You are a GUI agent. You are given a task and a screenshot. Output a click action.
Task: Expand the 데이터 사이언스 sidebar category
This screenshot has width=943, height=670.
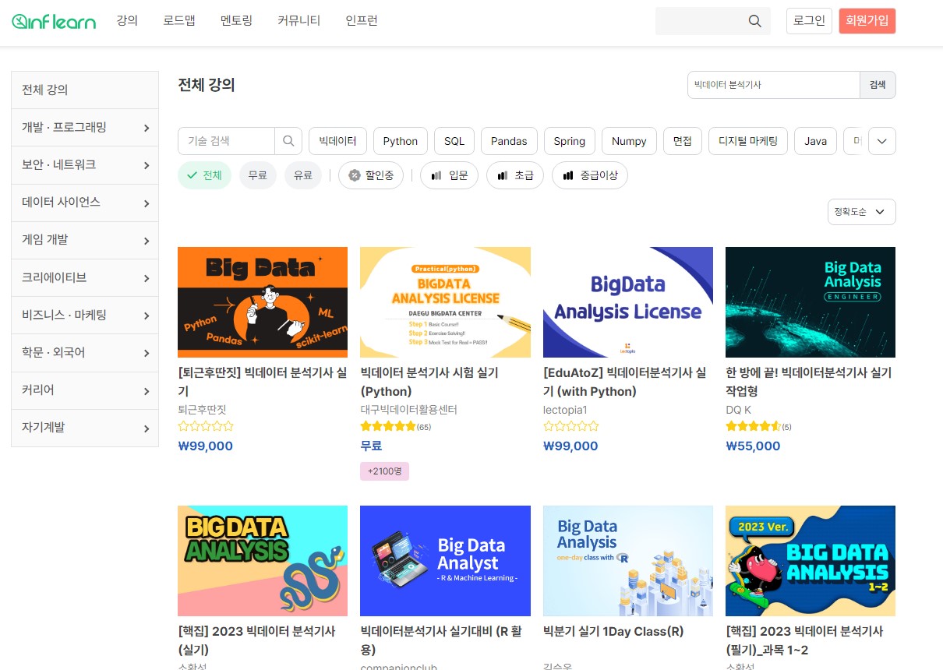pos(84,203)
